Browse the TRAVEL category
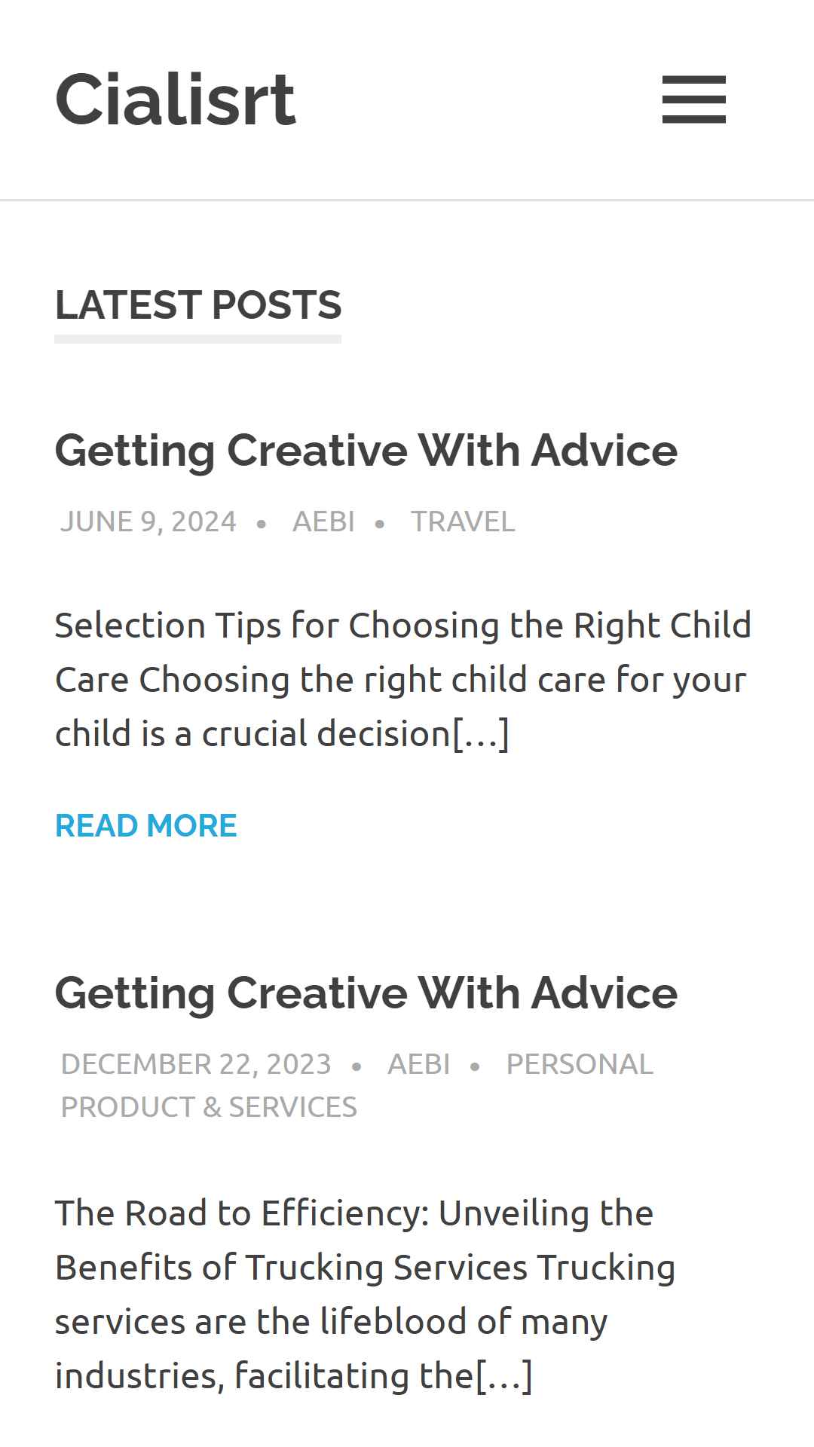 (x=463, y=522)
